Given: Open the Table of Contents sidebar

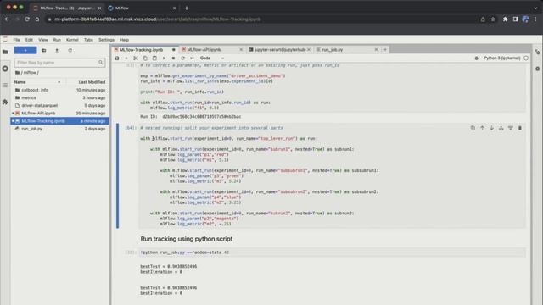Looking at the screenshot, I should click(5, 85).
